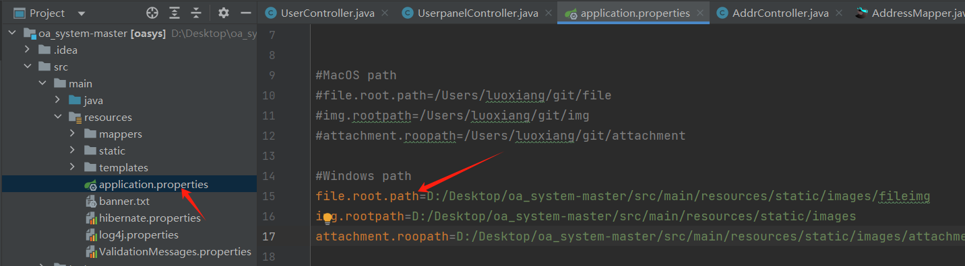The width and height of the screenshot is (965, 266).
Task: Expand the java folder
Action: point(58,100)
